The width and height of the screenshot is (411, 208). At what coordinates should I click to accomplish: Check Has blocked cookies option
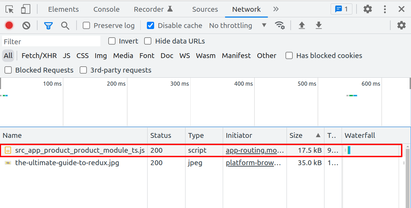click(x=289, y=55)
